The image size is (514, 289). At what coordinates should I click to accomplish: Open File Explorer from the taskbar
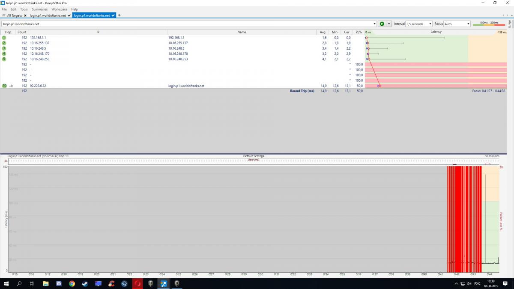click(46, 283)
